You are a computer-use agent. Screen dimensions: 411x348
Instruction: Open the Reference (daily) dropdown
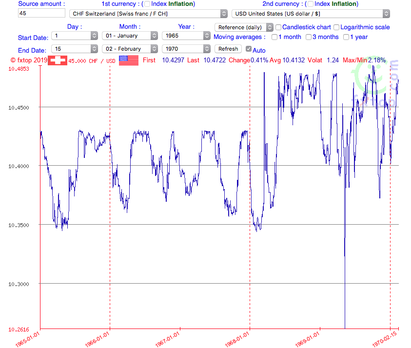(x=244, y=27)
